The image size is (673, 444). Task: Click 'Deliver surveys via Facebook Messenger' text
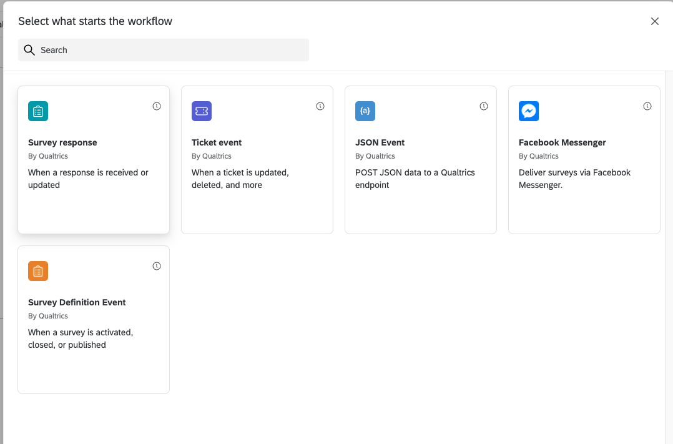click(x=575, y=179)
